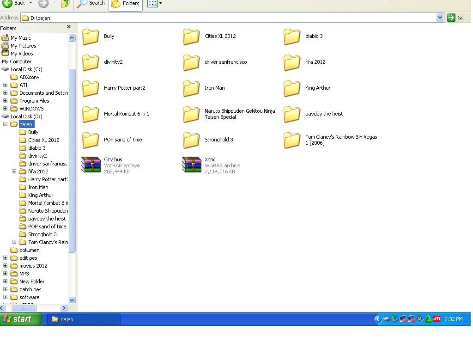Select the fifa 2012 folder in the file list
The image size is (473, 355).
[304, 62]
